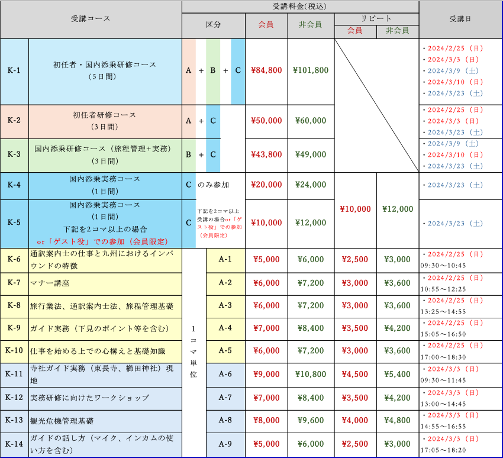Viewport: 503px width, 458px height.
Task: Select the K-6 course code cell
Action: 14,260
